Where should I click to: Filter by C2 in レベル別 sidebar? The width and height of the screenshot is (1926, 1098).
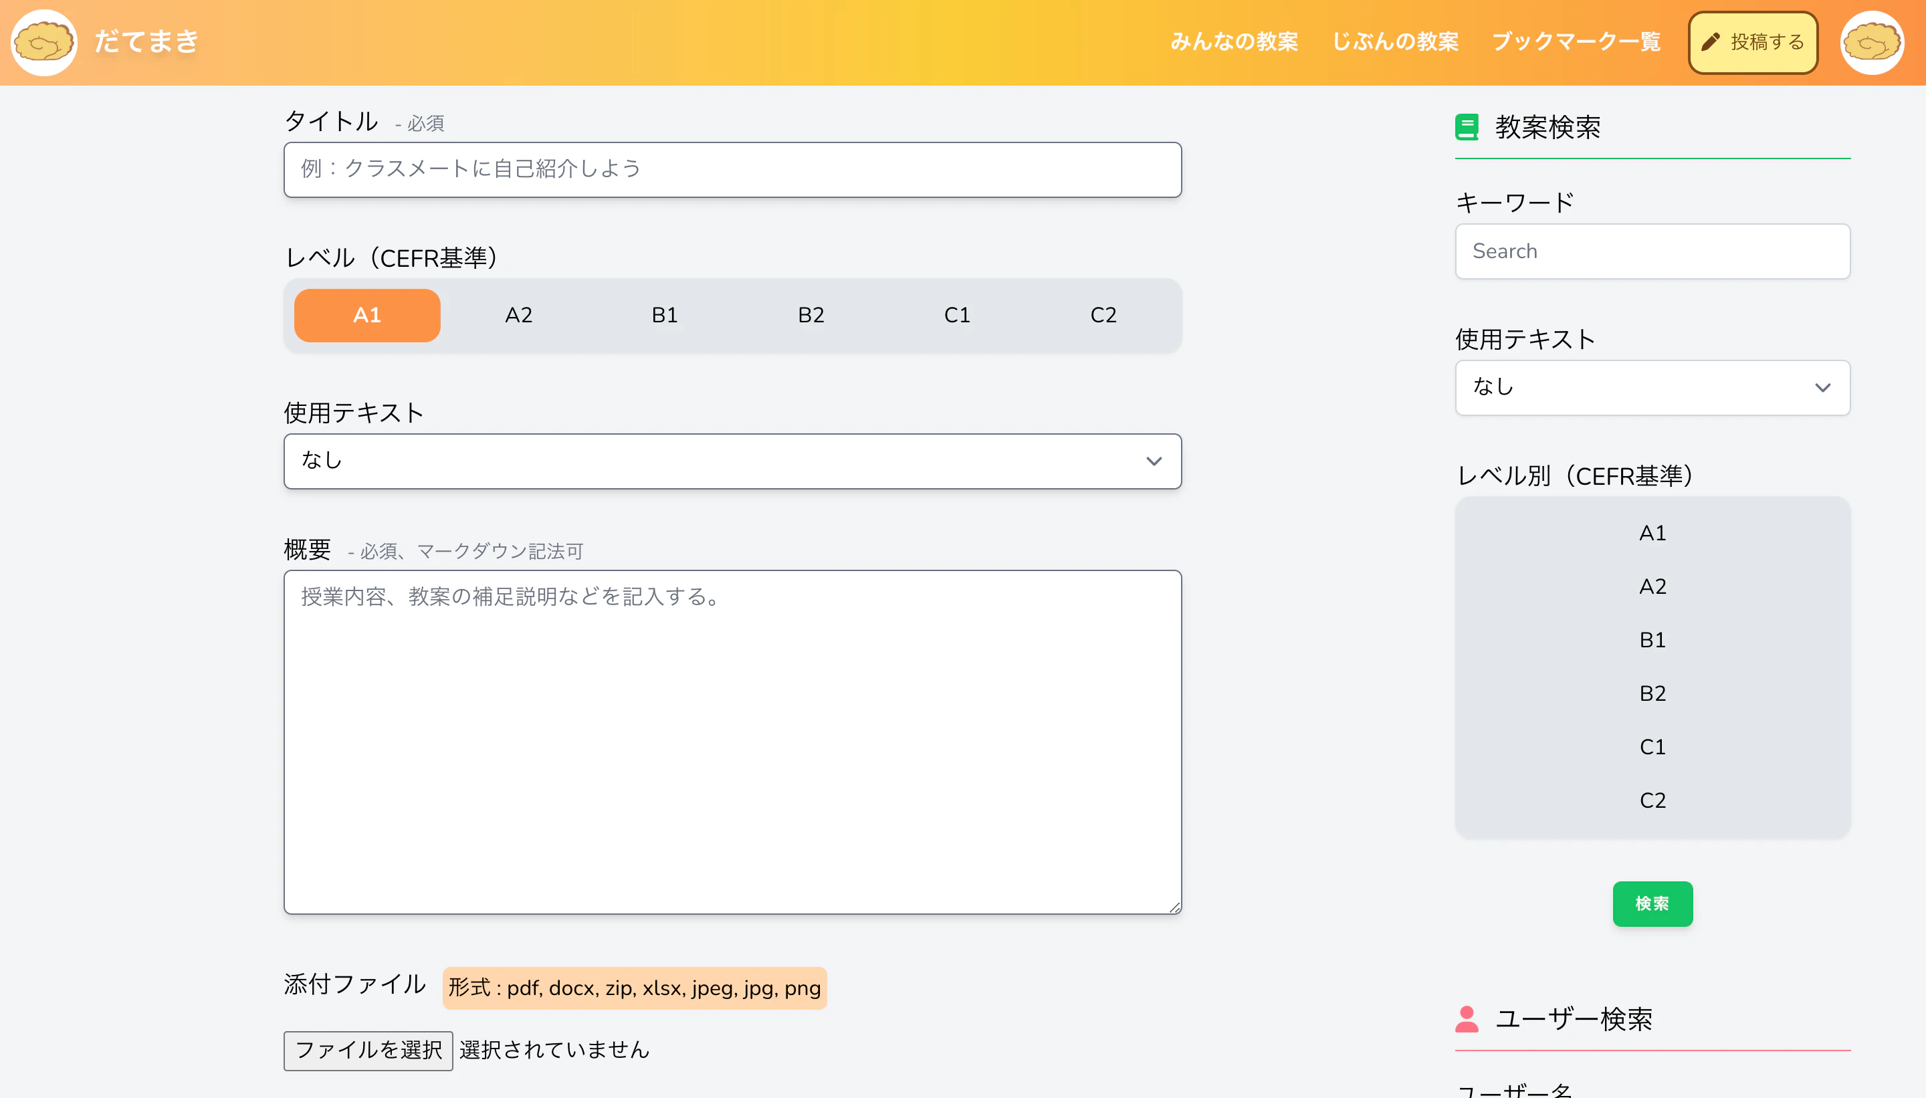point(1652,801)
